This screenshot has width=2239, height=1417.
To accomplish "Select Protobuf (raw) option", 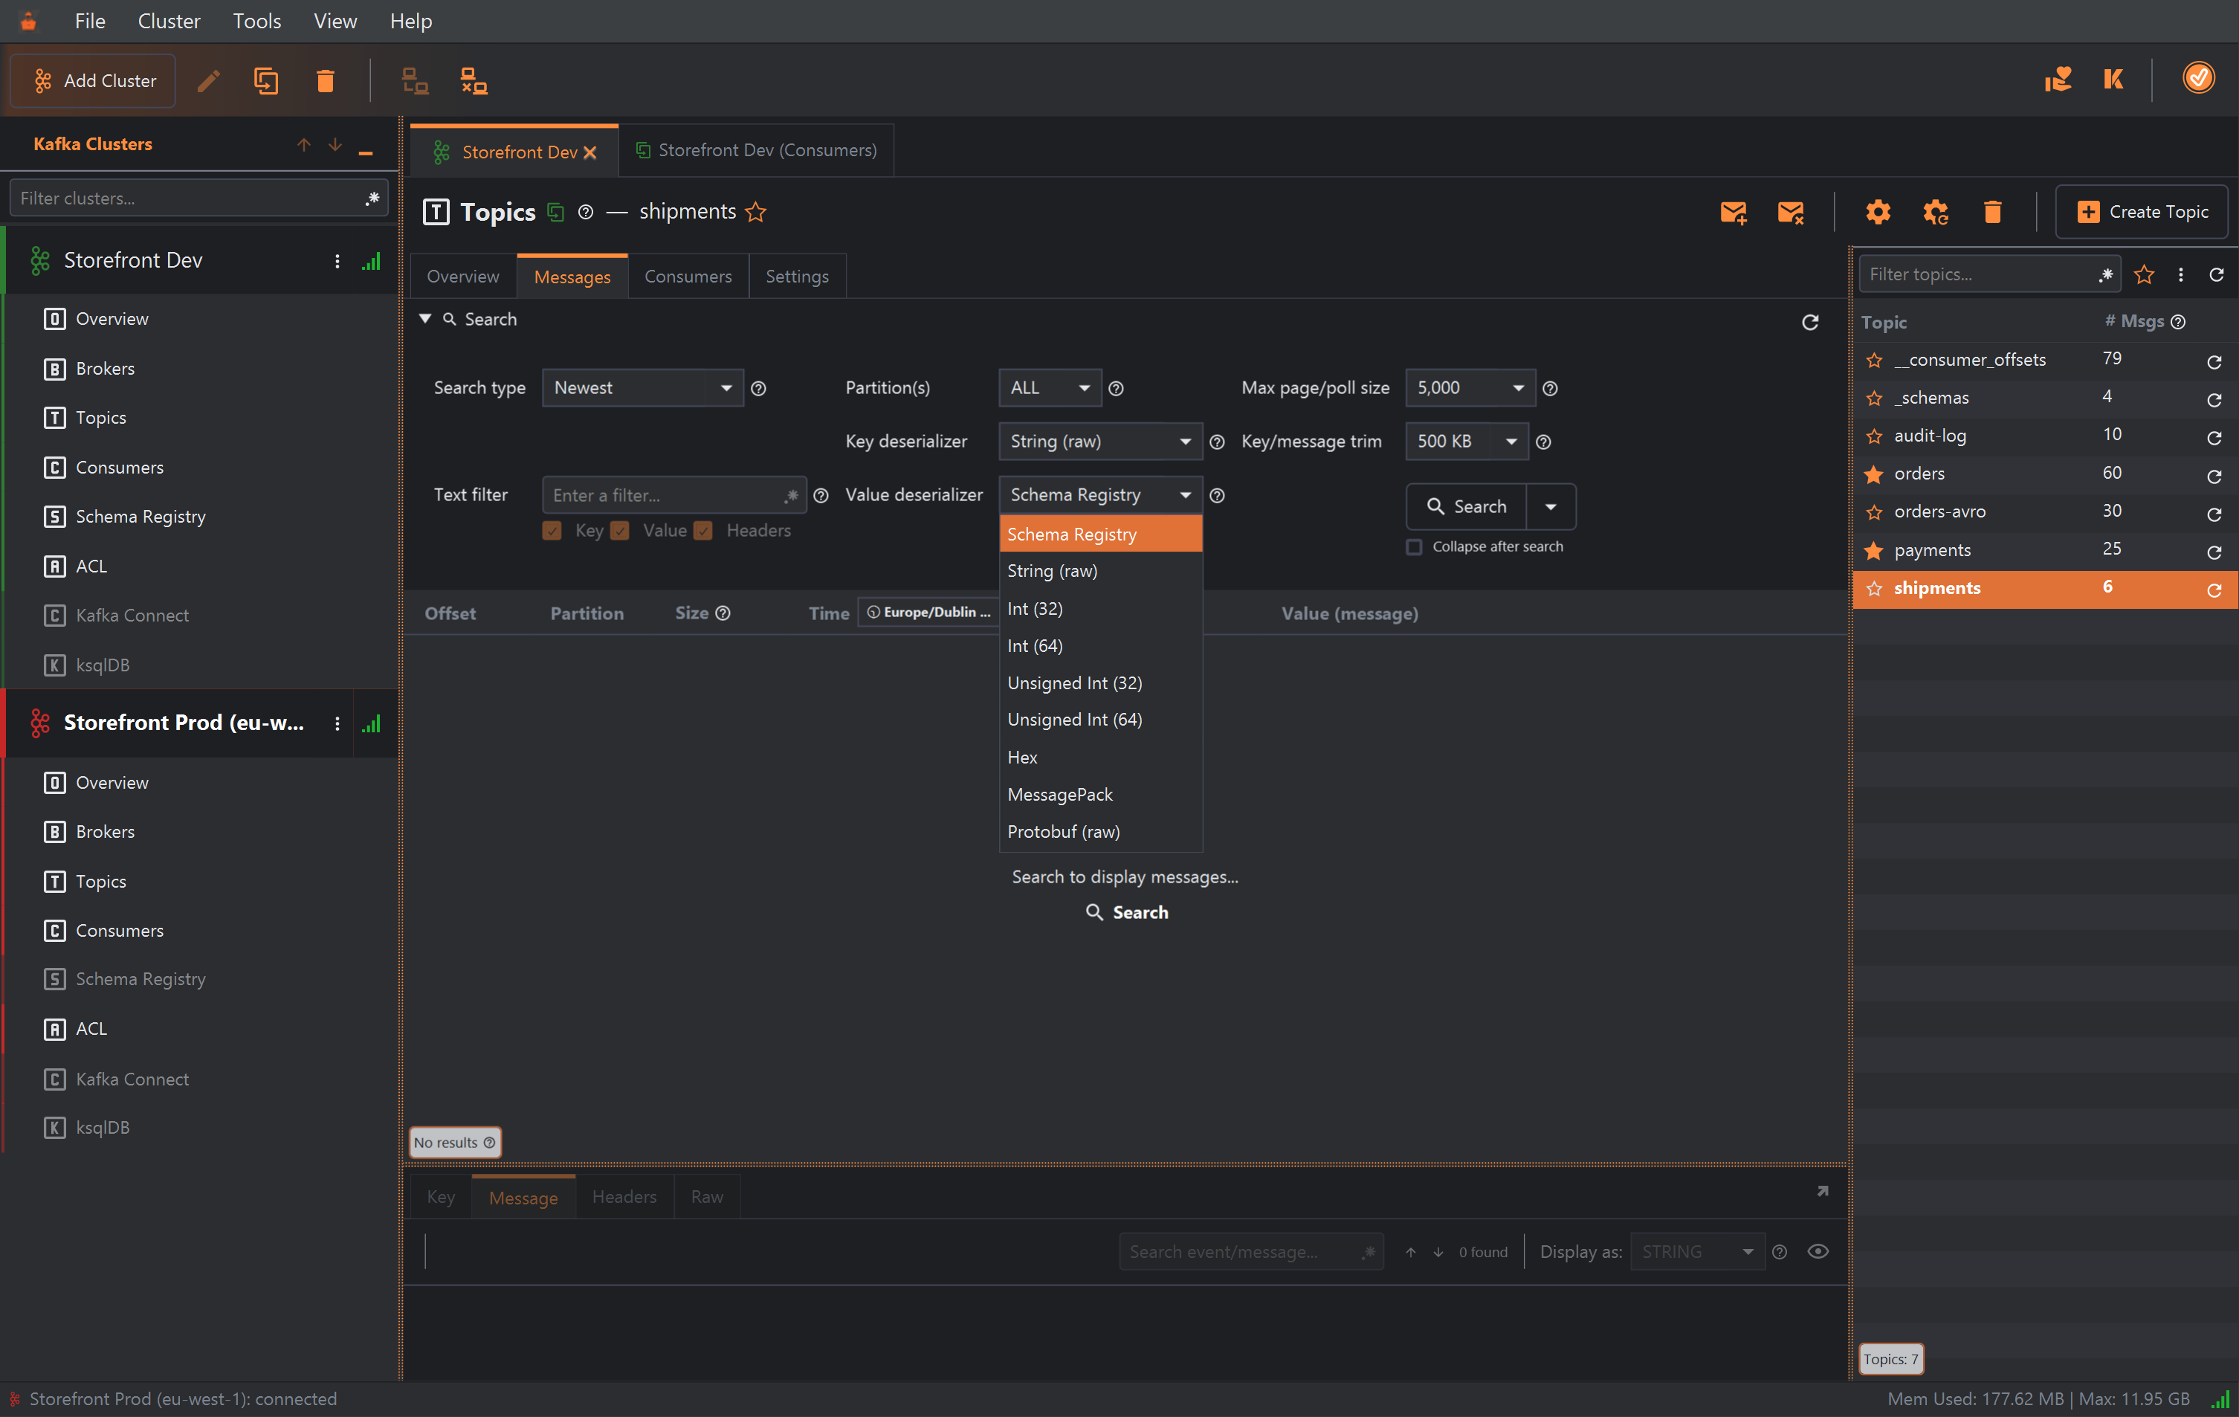I will pyautogui.click(x=1100, y=831).
